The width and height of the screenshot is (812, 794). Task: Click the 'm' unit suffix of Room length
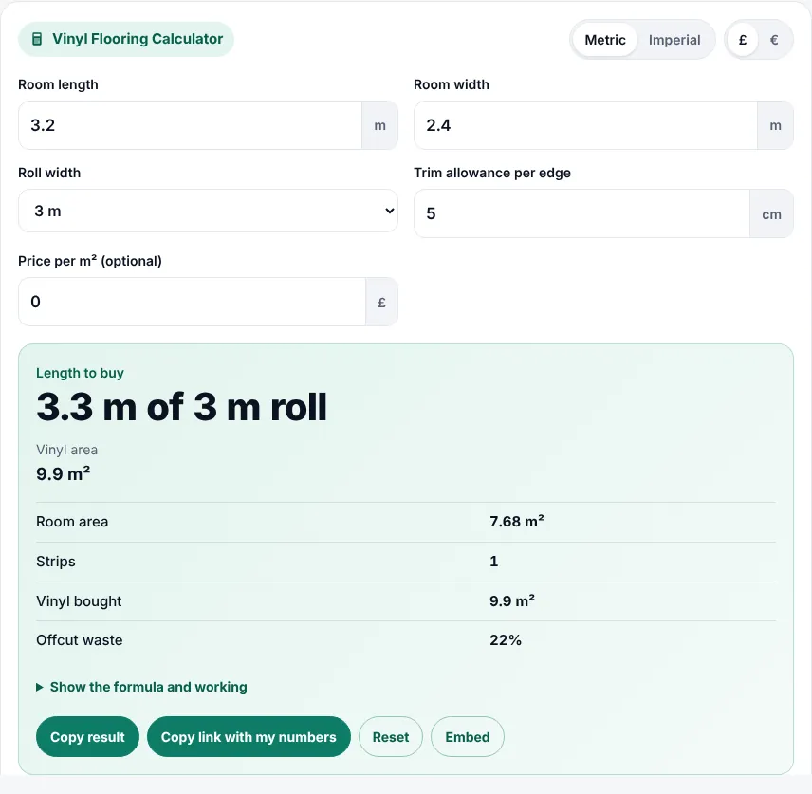[379, 125]
